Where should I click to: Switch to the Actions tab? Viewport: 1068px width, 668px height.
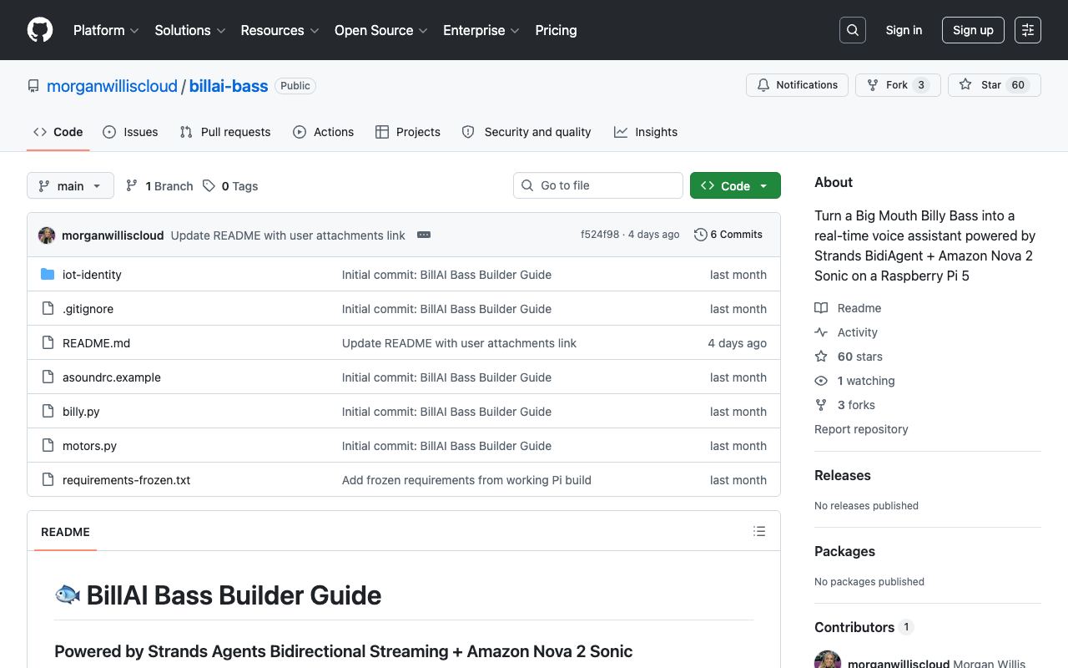click(324, 132)
